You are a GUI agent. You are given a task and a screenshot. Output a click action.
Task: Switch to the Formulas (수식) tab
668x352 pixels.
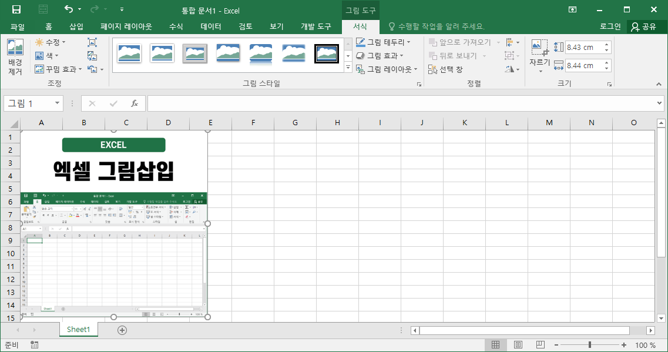176,26
